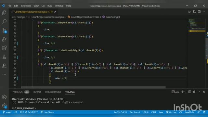Open the Search view in activity bar
Image resolution: width=208 pixels, height=117 pixels.
[x=4, y=21]
